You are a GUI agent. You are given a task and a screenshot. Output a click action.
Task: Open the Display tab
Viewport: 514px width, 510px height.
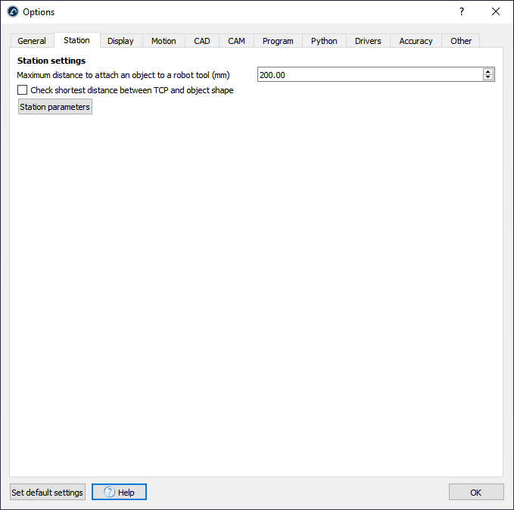pos(120,41)
